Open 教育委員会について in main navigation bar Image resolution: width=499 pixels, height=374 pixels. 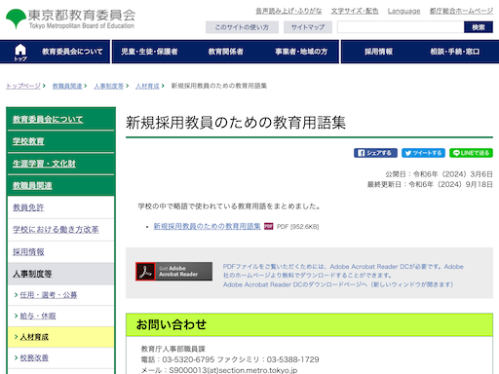pyautogui.click(x=72, y=52)
